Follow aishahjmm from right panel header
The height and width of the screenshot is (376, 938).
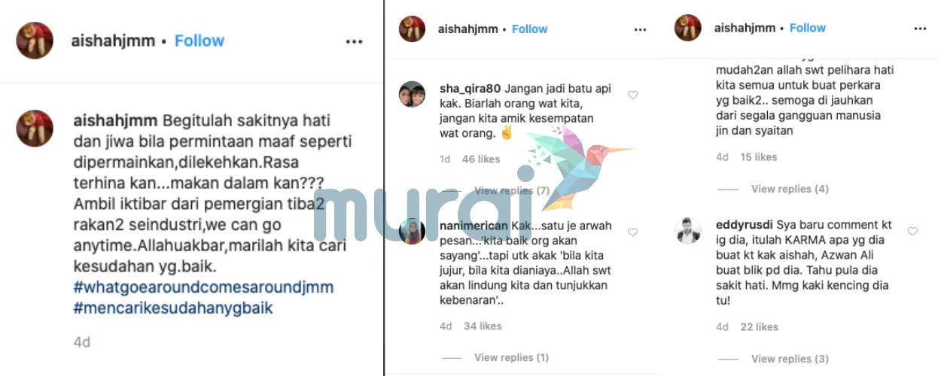click(x=808, y=28)
